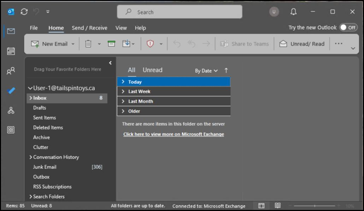Reverse sort order arrow

coord(226,71)
